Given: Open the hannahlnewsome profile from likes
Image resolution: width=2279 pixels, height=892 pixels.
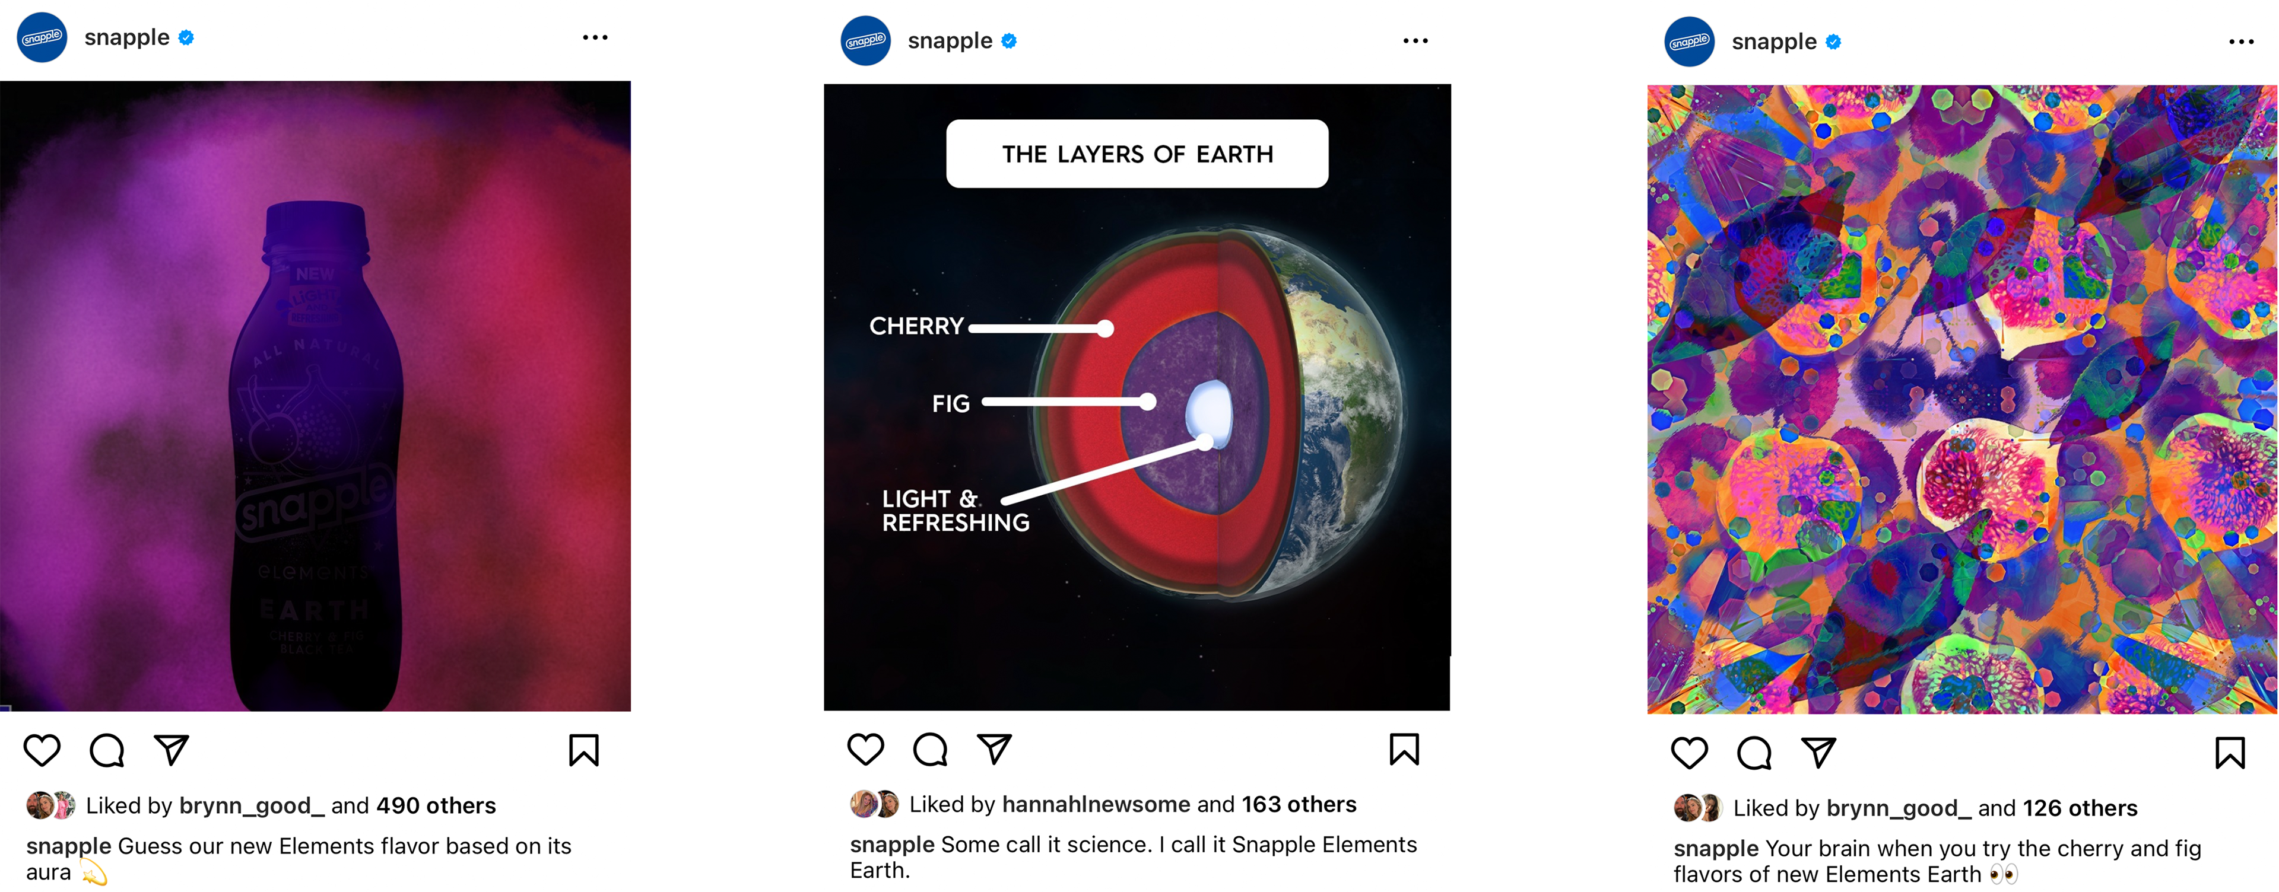Looking at the screenshot, I should [1096, 804].
